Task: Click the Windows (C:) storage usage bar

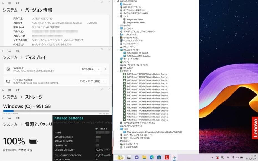Action: point(55,111)
